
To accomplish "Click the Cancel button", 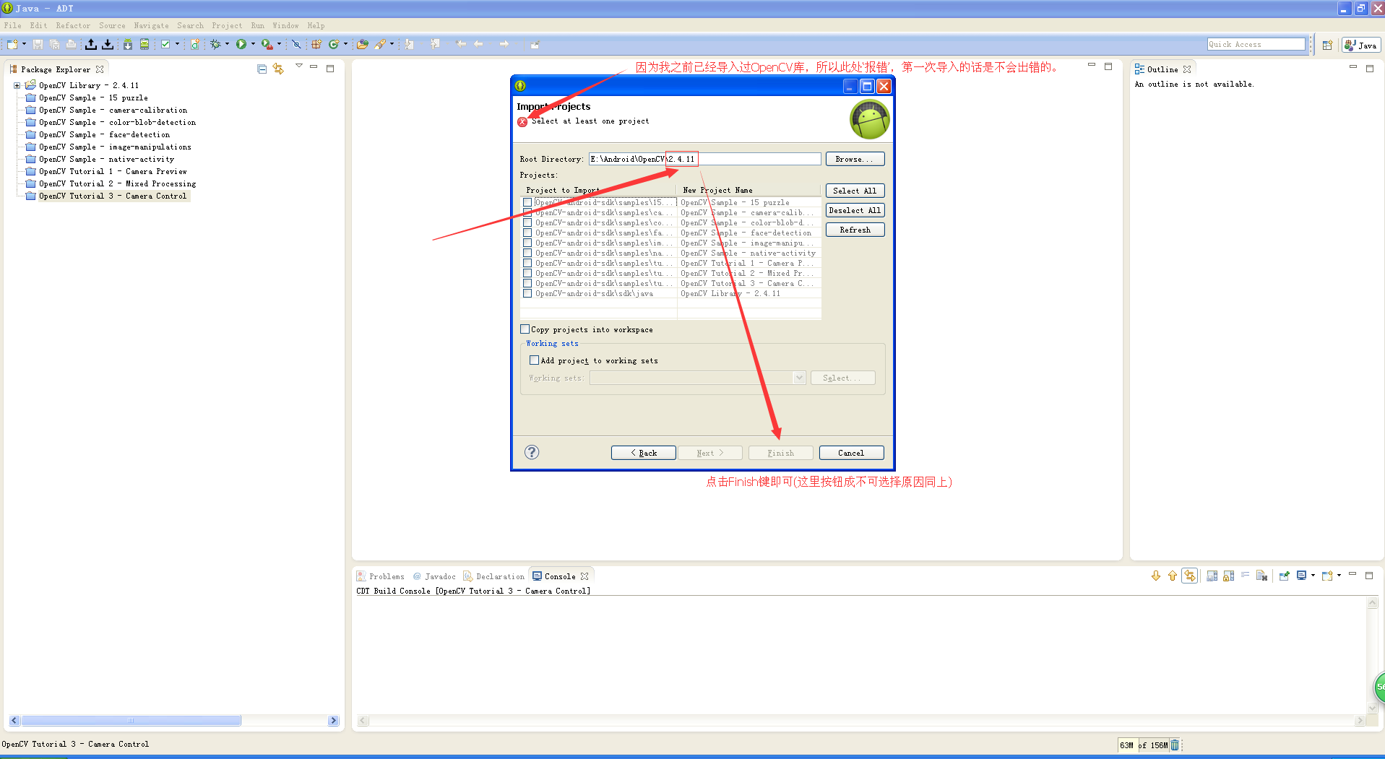I will tap(851, 453).
